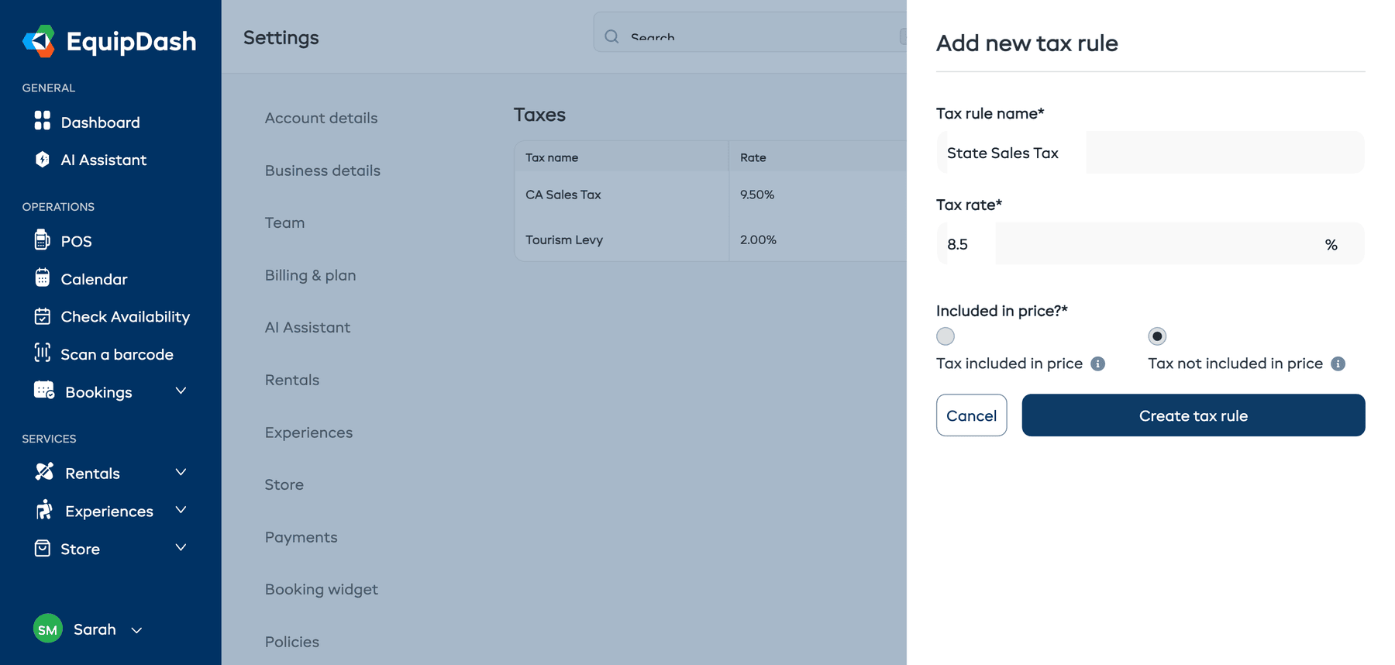Open AI Assistant settings section

pos(307,327)
